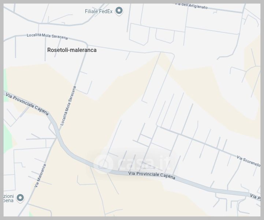Open the Filiale FedEx place label
Viewport: 264px width, 220px height.
point(98,11)
